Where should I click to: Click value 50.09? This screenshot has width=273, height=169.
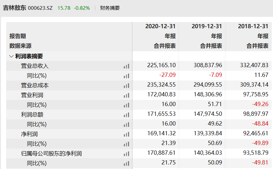(x=215, y=163)
